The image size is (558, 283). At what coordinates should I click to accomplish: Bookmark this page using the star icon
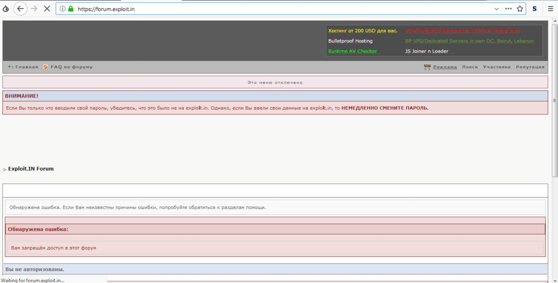click(x=520, y=9)
